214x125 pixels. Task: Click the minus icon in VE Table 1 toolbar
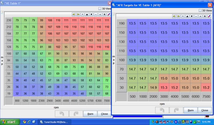96,14
